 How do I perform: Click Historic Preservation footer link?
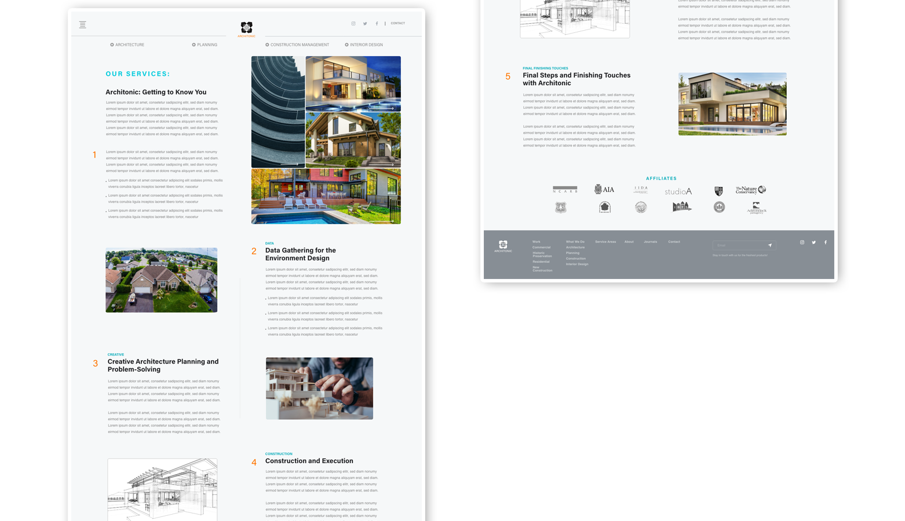(x=542, y=254)
